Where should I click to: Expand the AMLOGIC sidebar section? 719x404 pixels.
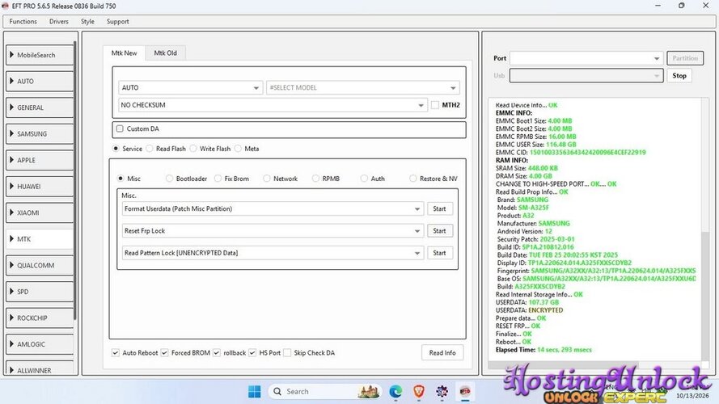40,344
